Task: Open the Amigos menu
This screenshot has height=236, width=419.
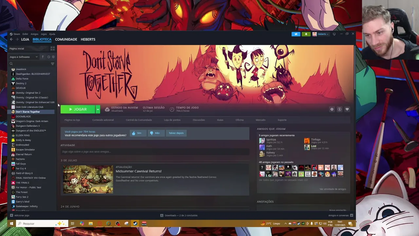Action: pyautogui.click(x=34, y=34)
